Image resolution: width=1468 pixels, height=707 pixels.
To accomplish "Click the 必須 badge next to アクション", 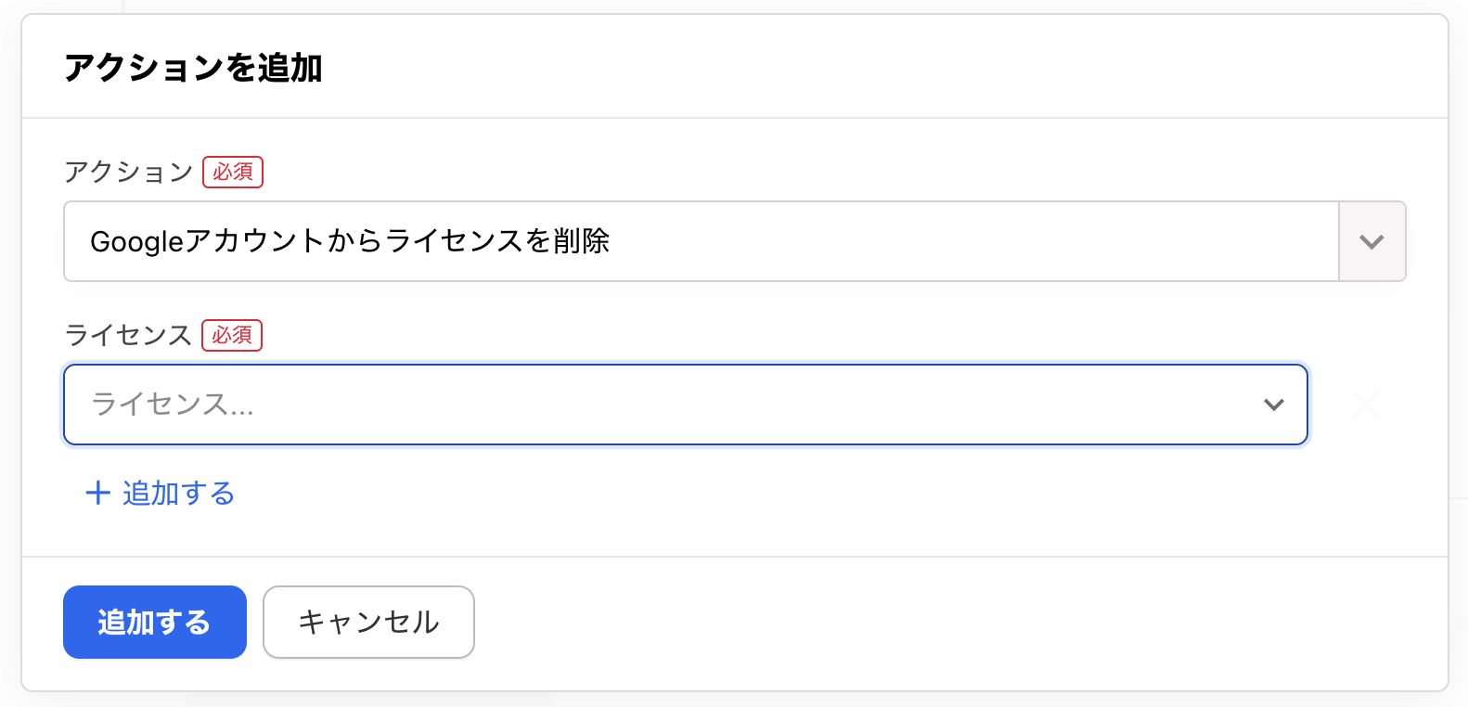I will (233, 172).
